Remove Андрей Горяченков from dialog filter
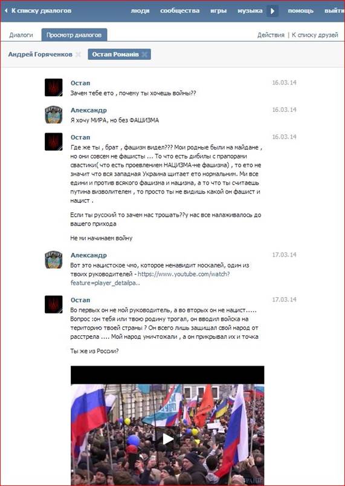 [x=79, y=54]
